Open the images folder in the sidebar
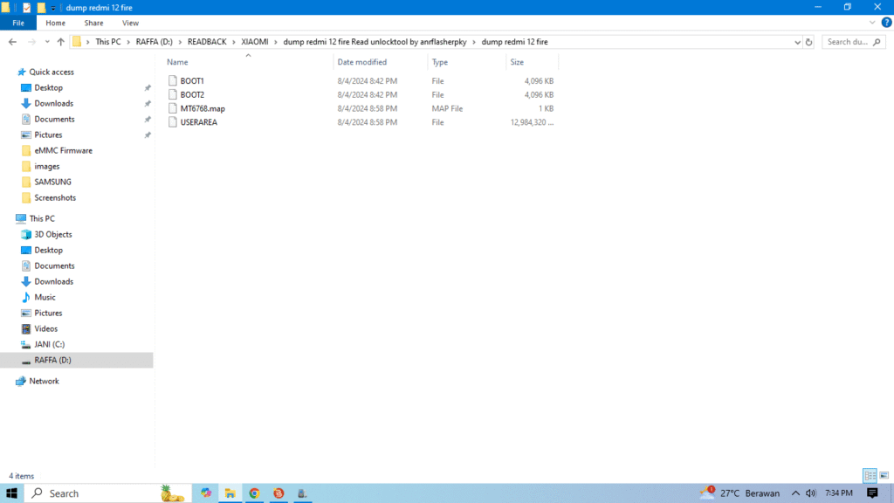 [x=47, y=167]
